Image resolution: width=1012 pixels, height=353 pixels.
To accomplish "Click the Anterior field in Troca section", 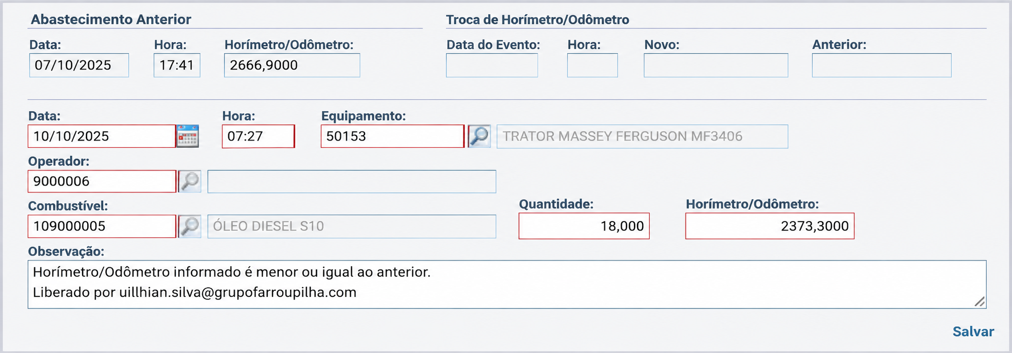I will click(882, 65).
